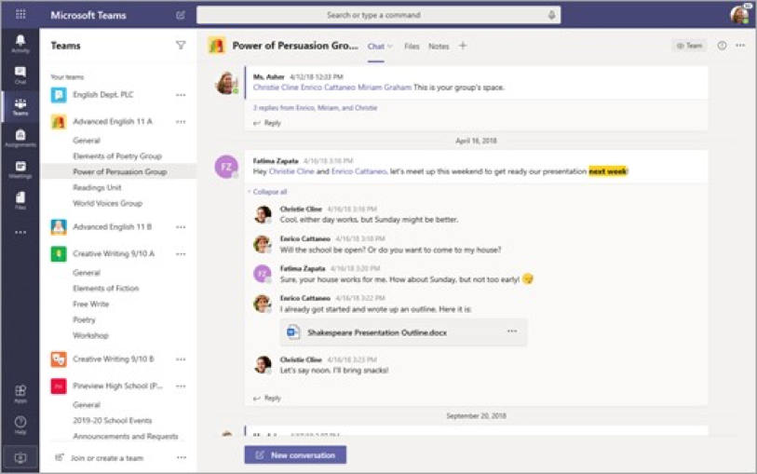Image resolution: width=757 pixels, height=474 pixels.
Task: Switch to the Files tab
Action: click(x=412, y=46)
